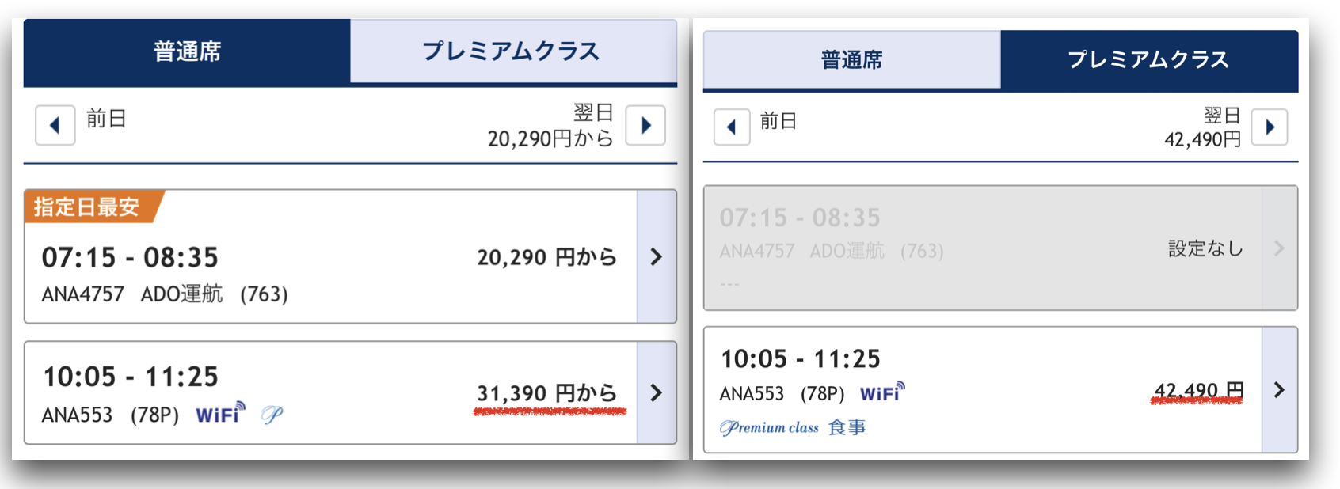Click the 指定日最安 orange badge

pos(87,207)
